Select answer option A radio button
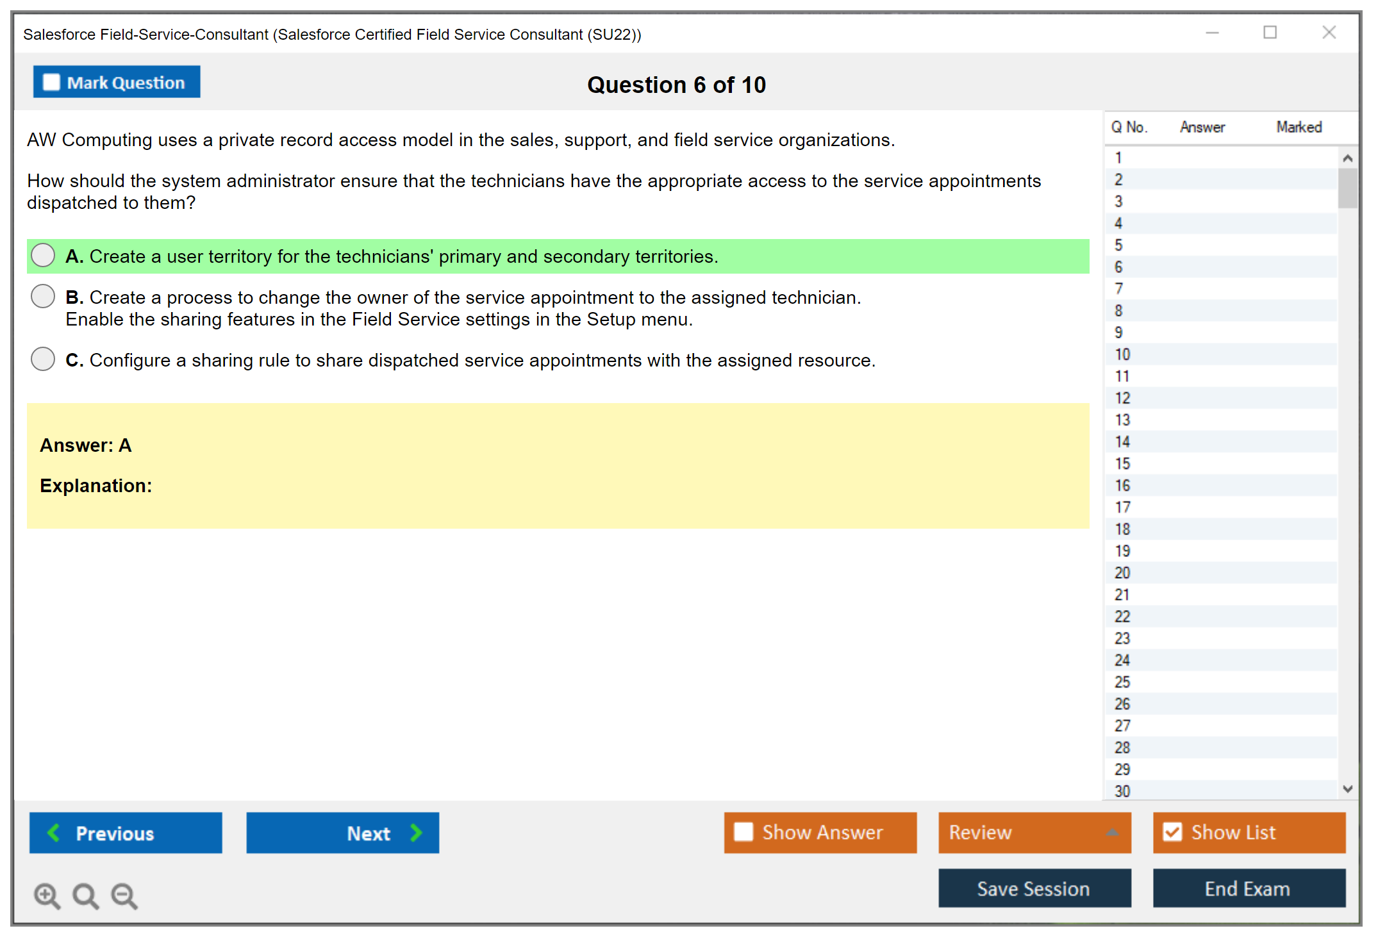 tap(43, 255)
